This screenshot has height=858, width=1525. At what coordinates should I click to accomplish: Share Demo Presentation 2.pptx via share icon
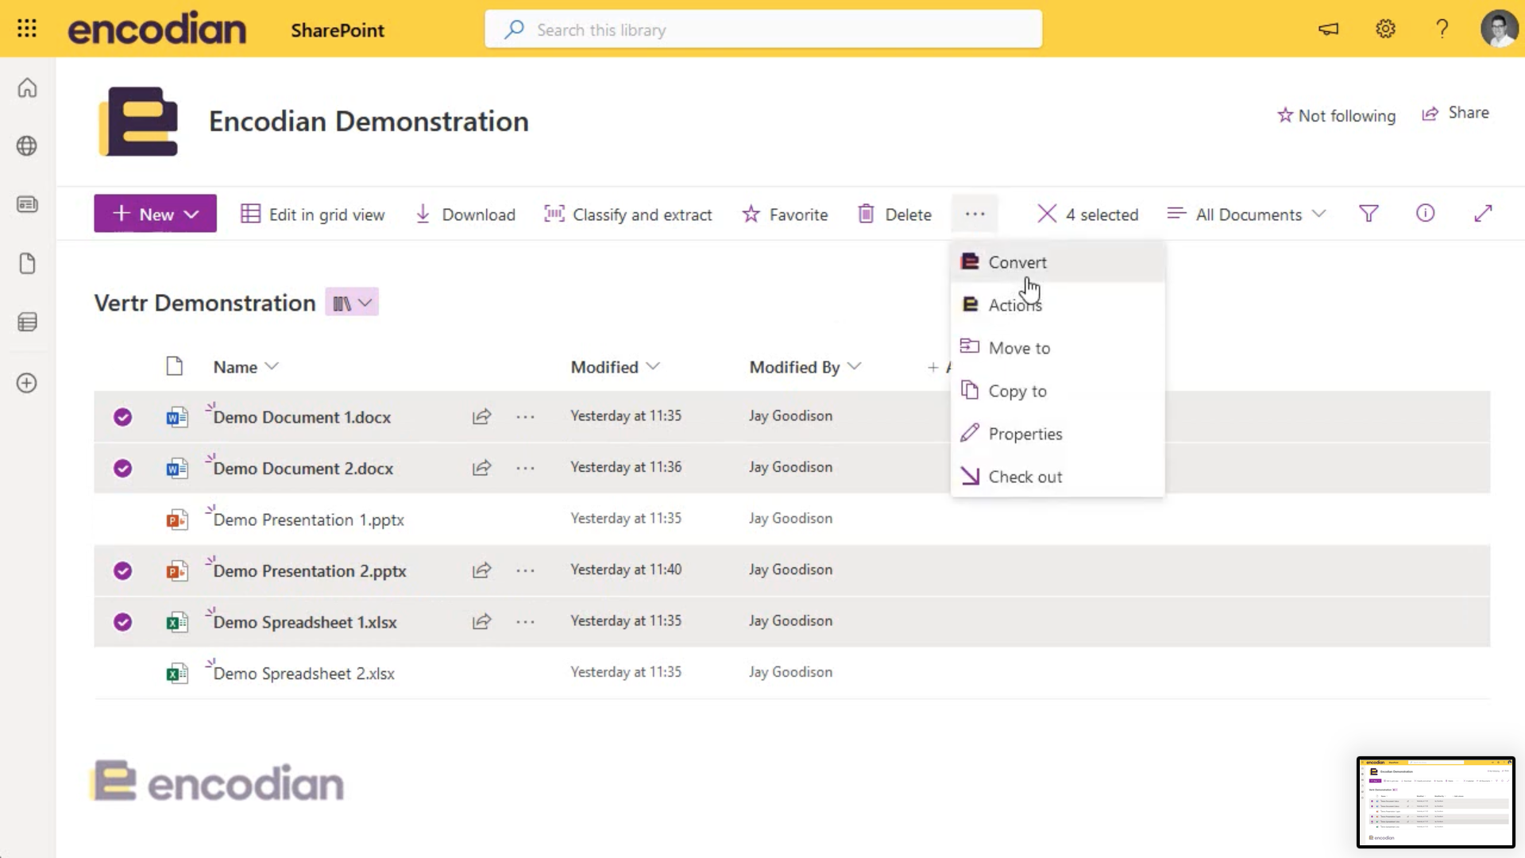(482, 570)
